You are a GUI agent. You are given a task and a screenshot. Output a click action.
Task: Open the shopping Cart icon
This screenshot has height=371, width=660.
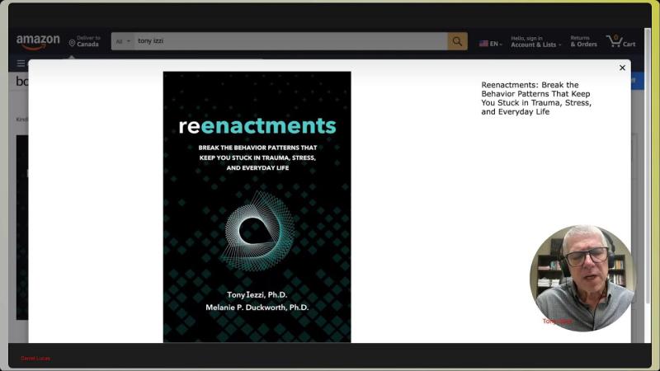(x=621, y=41)
